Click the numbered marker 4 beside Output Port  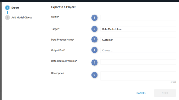(x=94, y=50)
